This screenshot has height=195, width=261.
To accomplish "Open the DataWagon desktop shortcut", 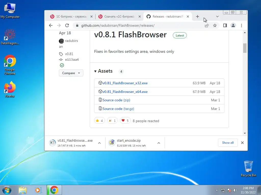I will pyautogui.click(x=10, y=37).
